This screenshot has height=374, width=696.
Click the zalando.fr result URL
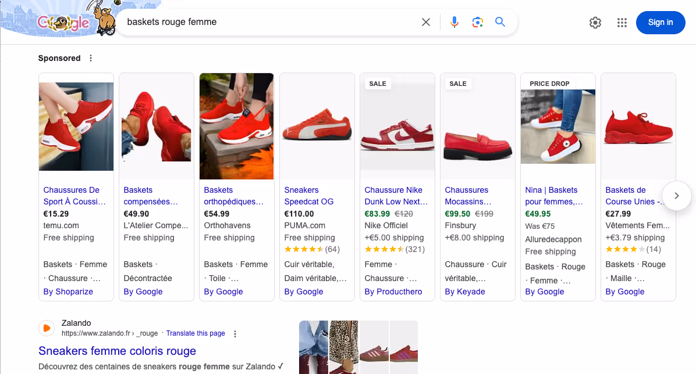point(109,333)
